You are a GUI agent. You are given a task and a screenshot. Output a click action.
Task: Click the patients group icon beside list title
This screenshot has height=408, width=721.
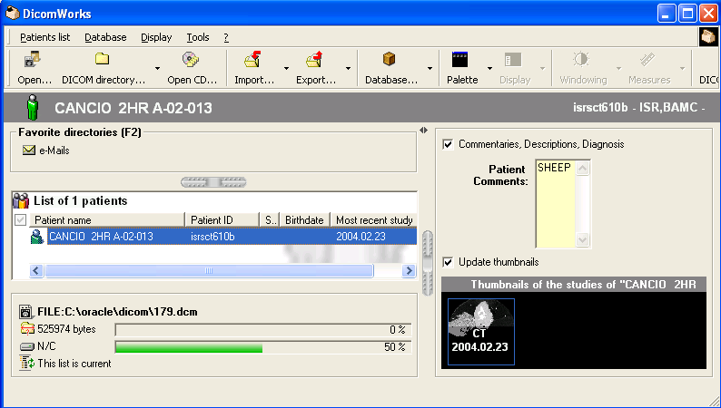pos(21,201)
